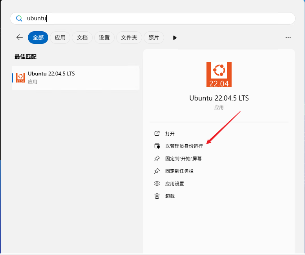The height and width of the screenshot is (255, 305).
Task: Select the 全部 filter tab
Action: pyautogui.click(x=38, y=38)
